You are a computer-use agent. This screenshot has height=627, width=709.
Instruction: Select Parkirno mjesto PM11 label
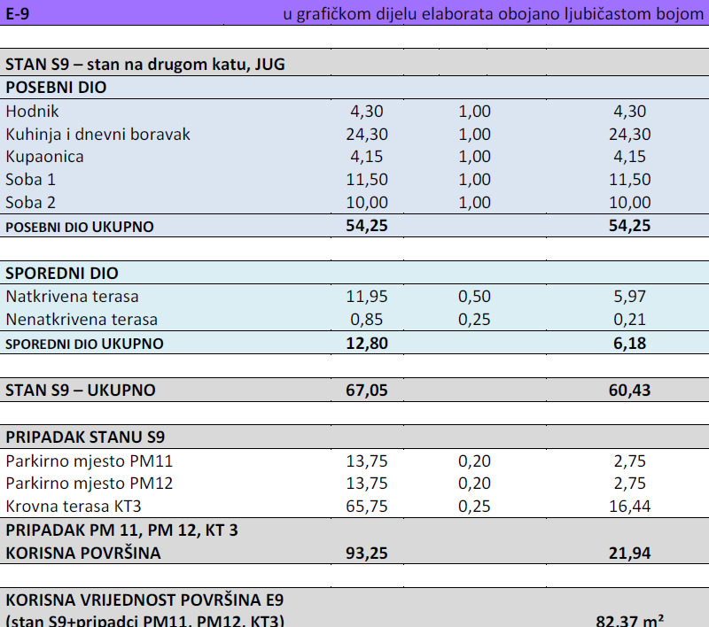pos(90,461)
